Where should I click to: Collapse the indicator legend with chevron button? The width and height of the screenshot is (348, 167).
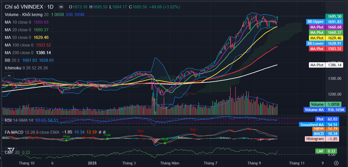(x=9, y=75)
